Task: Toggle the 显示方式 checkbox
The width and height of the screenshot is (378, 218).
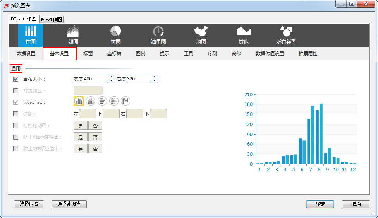Action: [15, 102]
